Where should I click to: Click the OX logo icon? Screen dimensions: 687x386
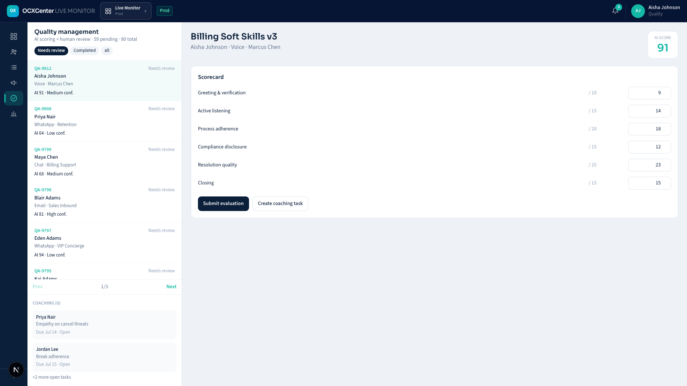[x=13, y=11]
